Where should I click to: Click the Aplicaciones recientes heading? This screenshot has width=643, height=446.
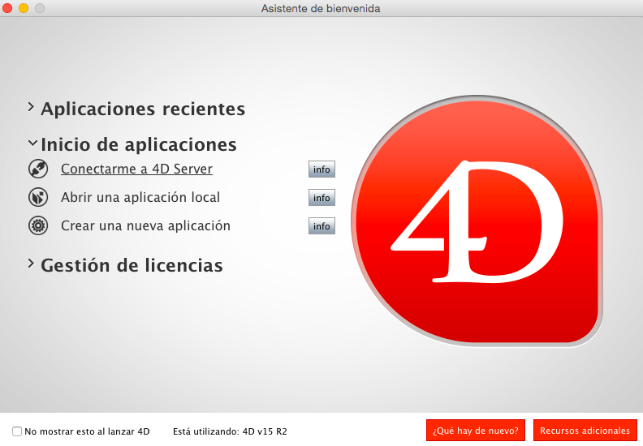pos(143,109)
